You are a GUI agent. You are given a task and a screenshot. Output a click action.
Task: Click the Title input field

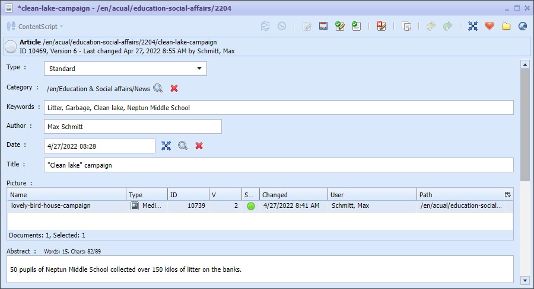click(278, 165)
